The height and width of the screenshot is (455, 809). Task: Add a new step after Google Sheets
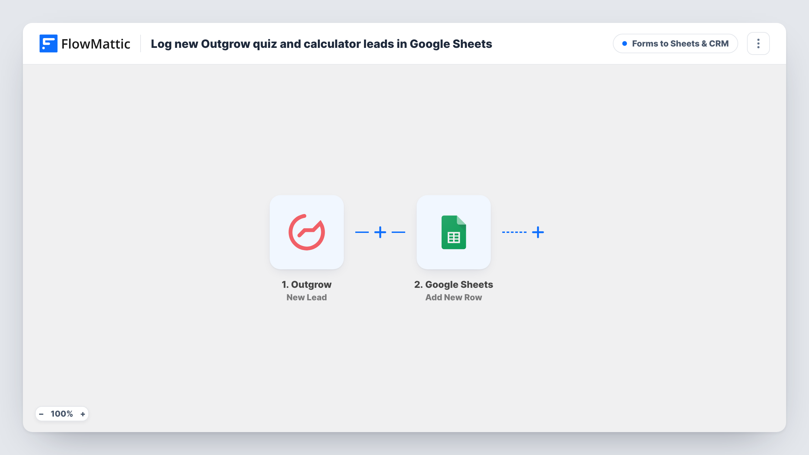[538, 232]
